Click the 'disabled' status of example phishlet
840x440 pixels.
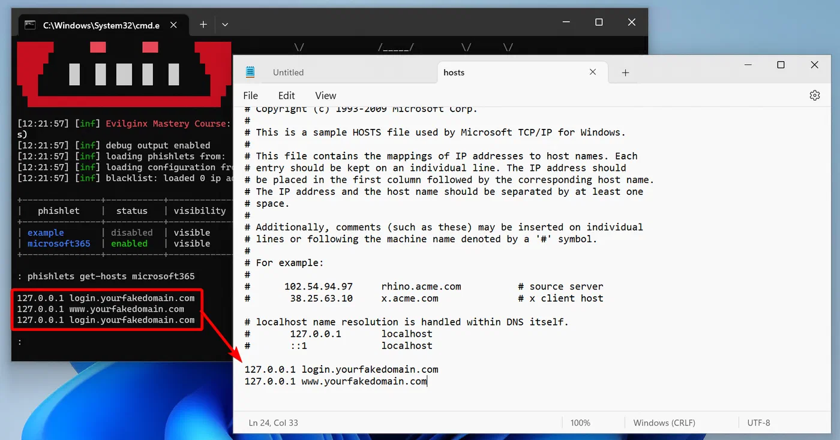click(x=132, y=233)
